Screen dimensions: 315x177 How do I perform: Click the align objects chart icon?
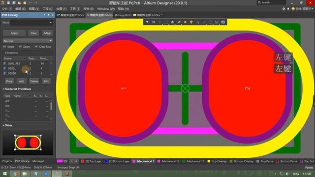pyautogui.click(x=172, y=22)
